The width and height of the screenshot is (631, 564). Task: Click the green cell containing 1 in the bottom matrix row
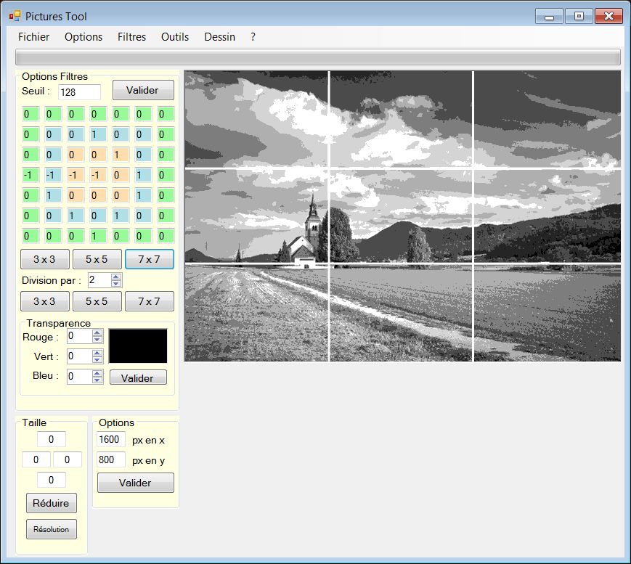tap(98, 236)
